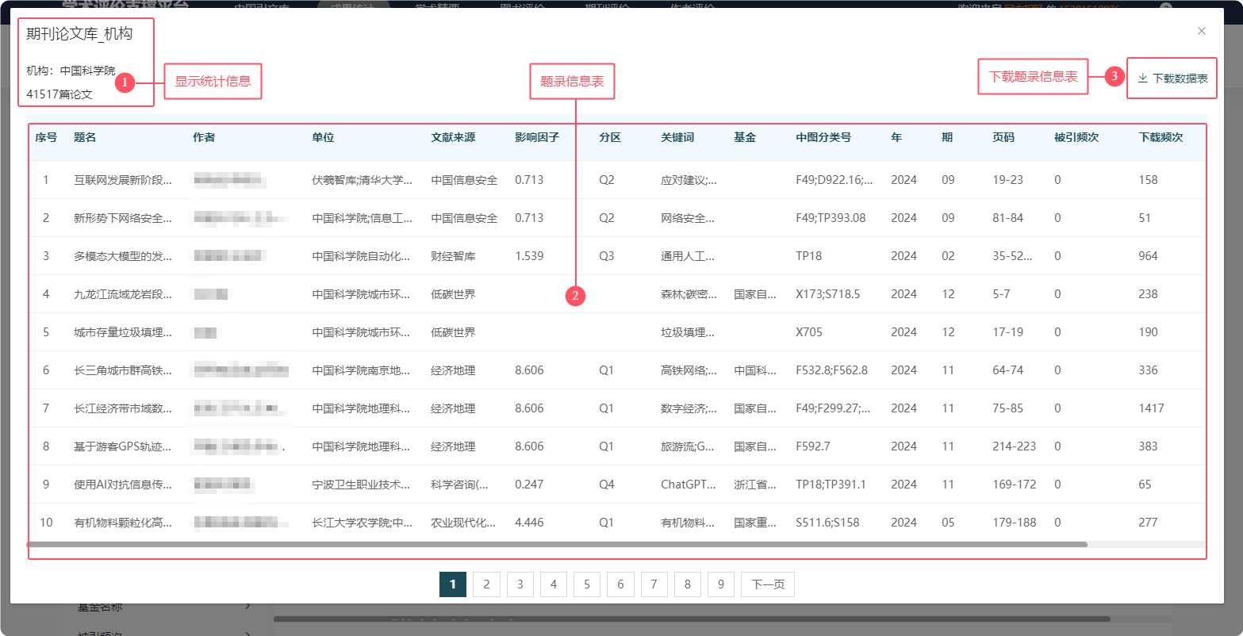Go to page 8
This screenshot has width=1243, height=636.
pos(687,584)
